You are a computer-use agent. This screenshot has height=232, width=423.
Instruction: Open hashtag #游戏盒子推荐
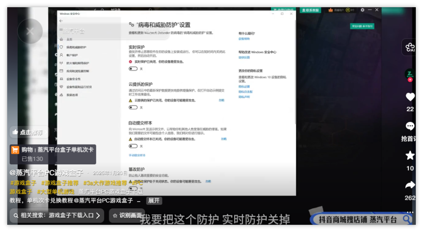(60, 183)
